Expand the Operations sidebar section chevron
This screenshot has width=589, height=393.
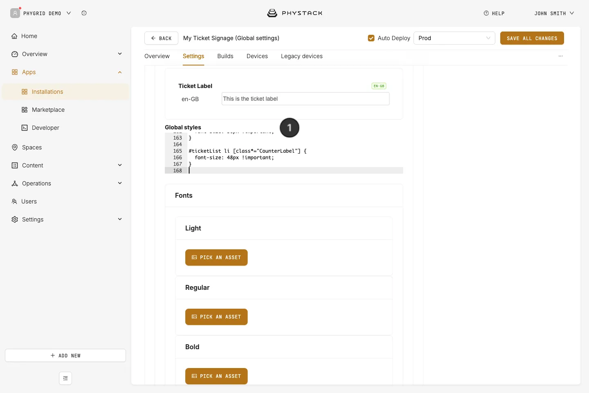(120, 183)
